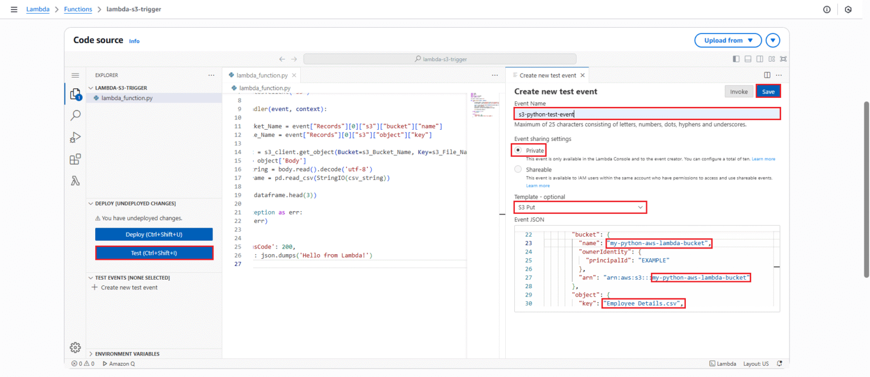Open the Functions breadcrumb link
Screen dimensions: 870x377
78,9
